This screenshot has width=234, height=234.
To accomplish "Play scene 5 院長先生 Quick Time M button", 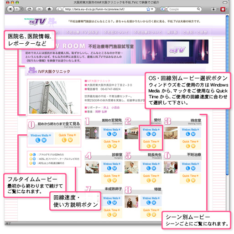I will (x=154, y=180).
